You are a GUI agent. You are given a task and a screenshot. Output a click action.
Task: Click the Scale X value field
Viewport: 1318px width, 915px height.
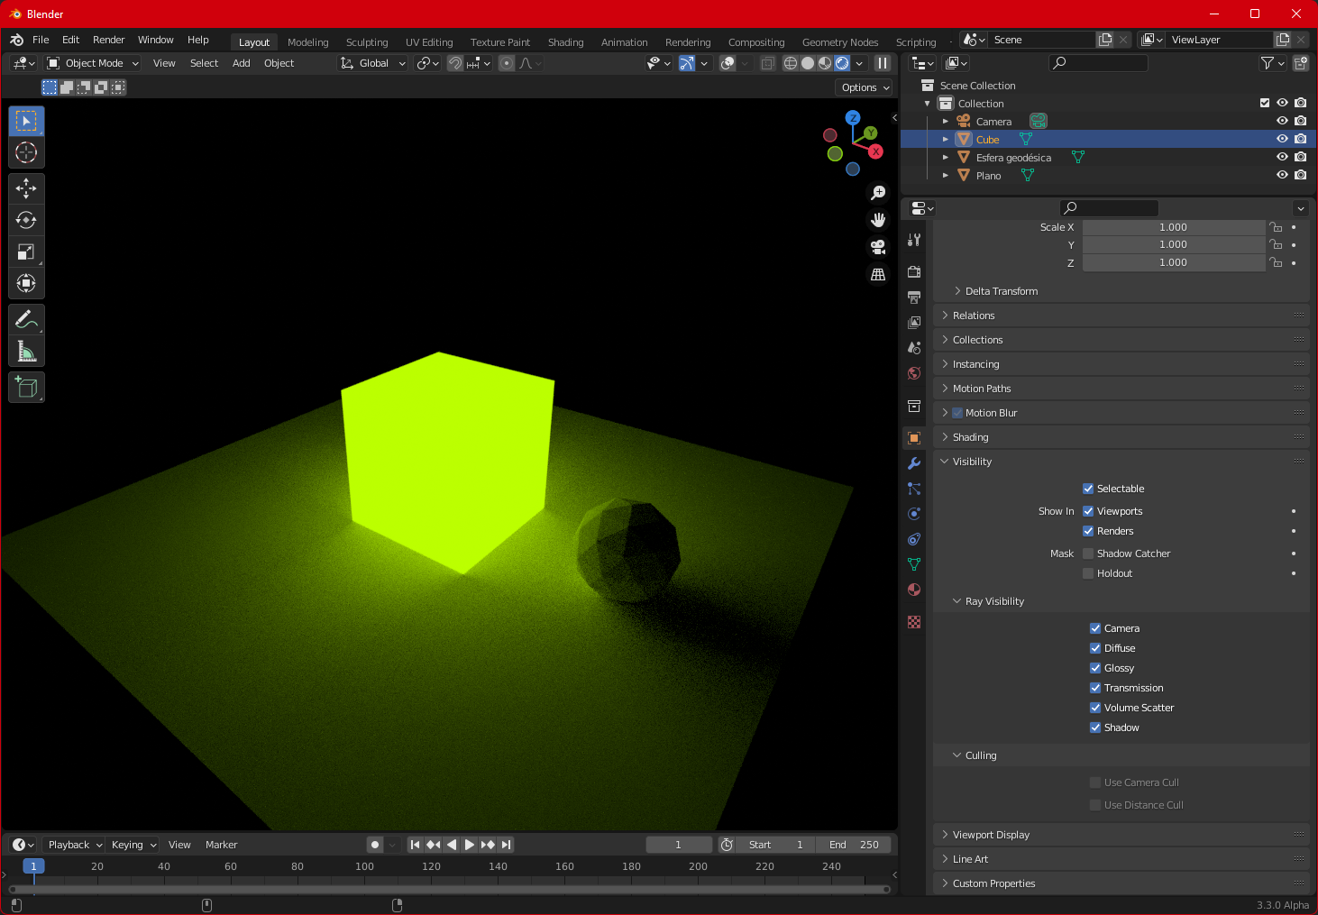1173,227
